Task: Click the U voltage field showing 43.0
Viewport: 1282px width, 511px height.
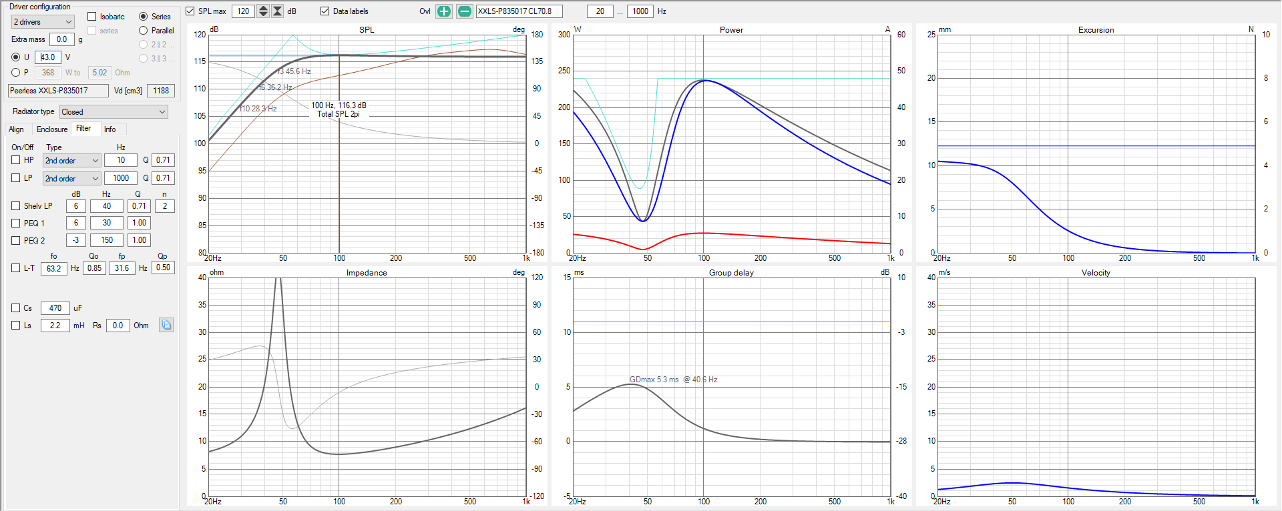Action: [48, 57]
